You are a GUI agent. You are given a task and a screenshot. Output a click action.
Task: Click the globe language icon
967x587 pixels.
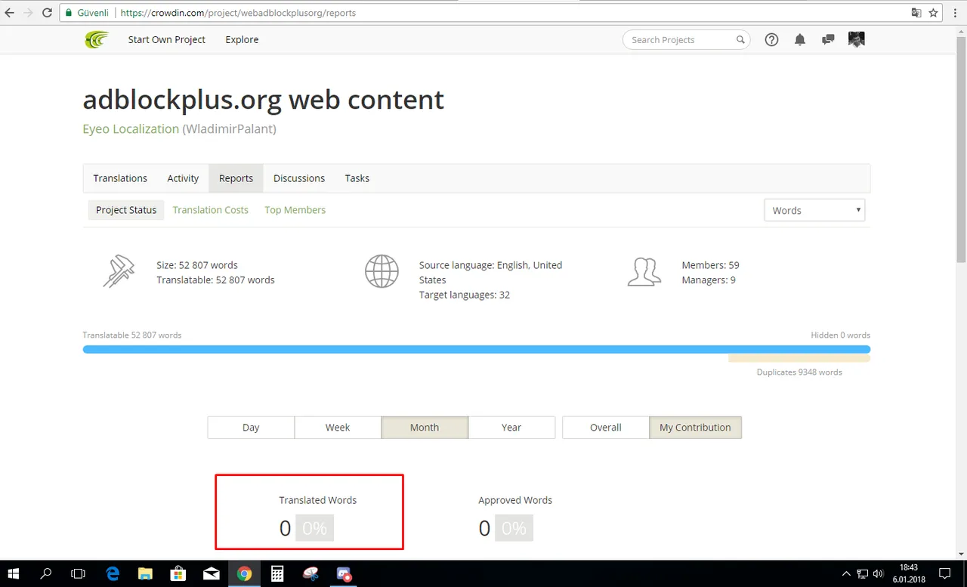pos(382,271)
